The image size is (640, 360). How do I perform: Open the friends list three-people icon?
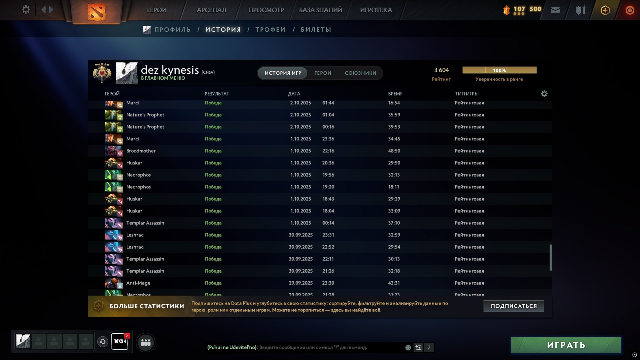click(146, 342)
